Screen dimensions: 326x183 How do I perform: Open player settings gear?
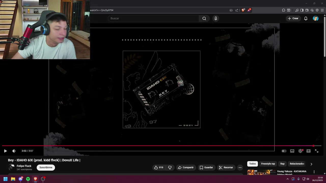pos(301,151)
